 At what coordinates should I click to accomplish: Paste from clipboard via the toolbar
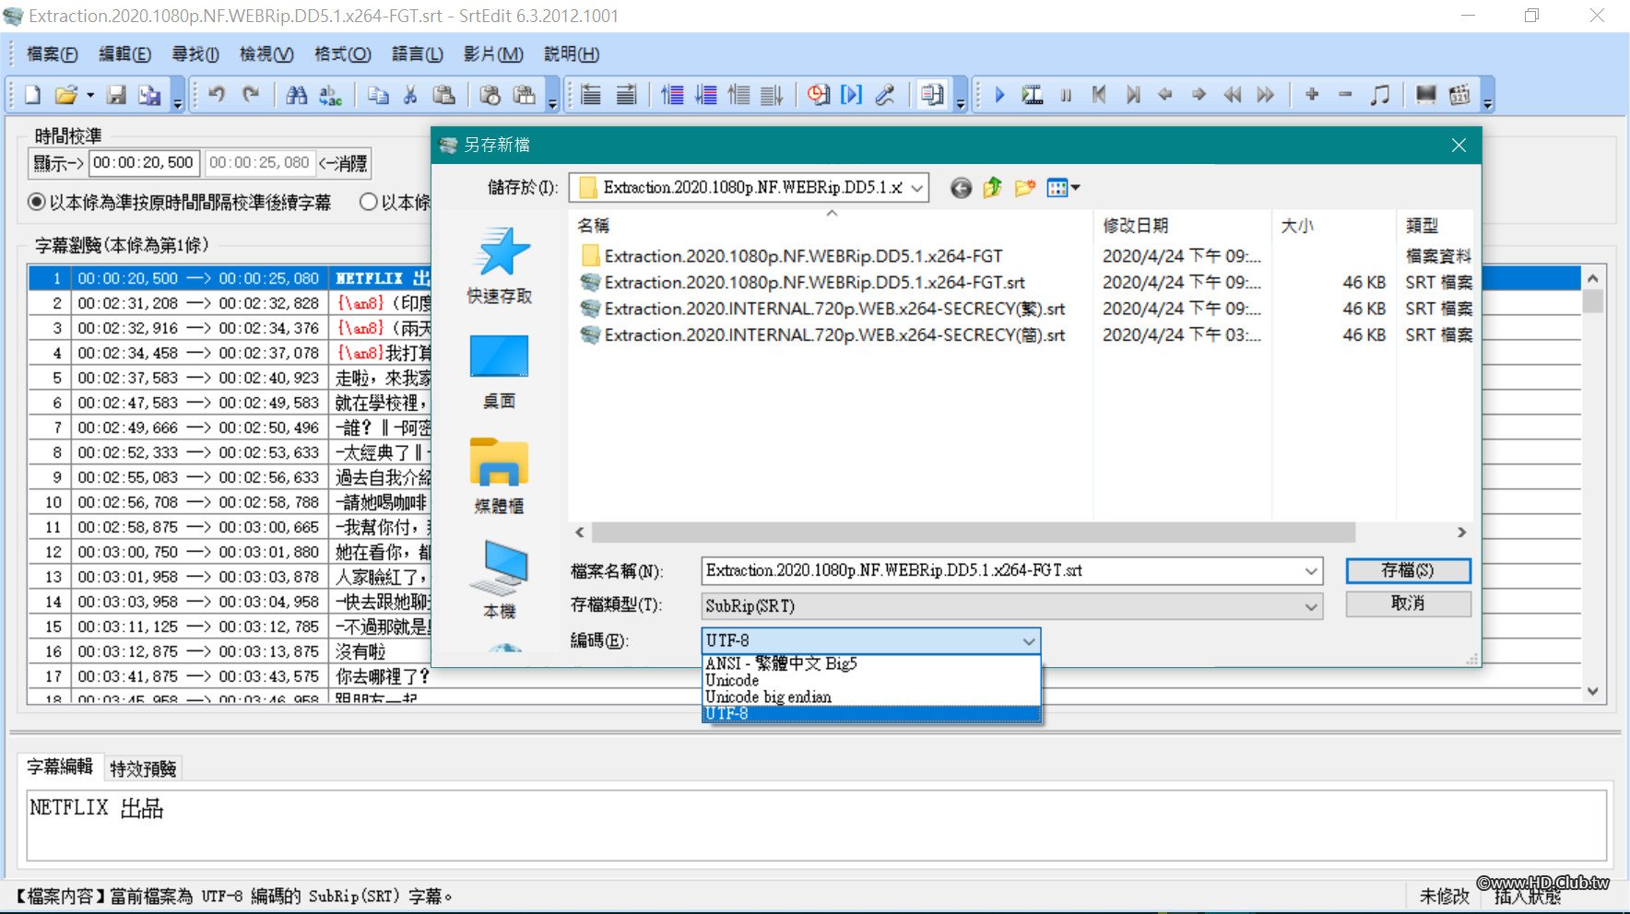[x=443, y=95]
